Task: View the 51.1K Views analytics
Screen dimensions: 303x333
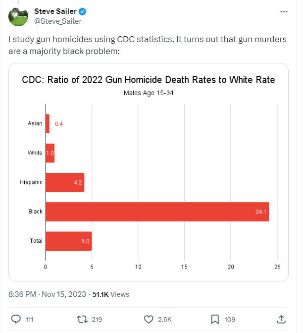Action: [110, 294]
